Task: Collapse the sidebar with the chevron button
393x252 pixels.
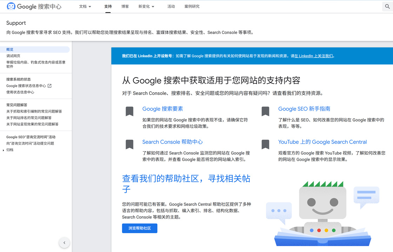Action: click(65, 243)
